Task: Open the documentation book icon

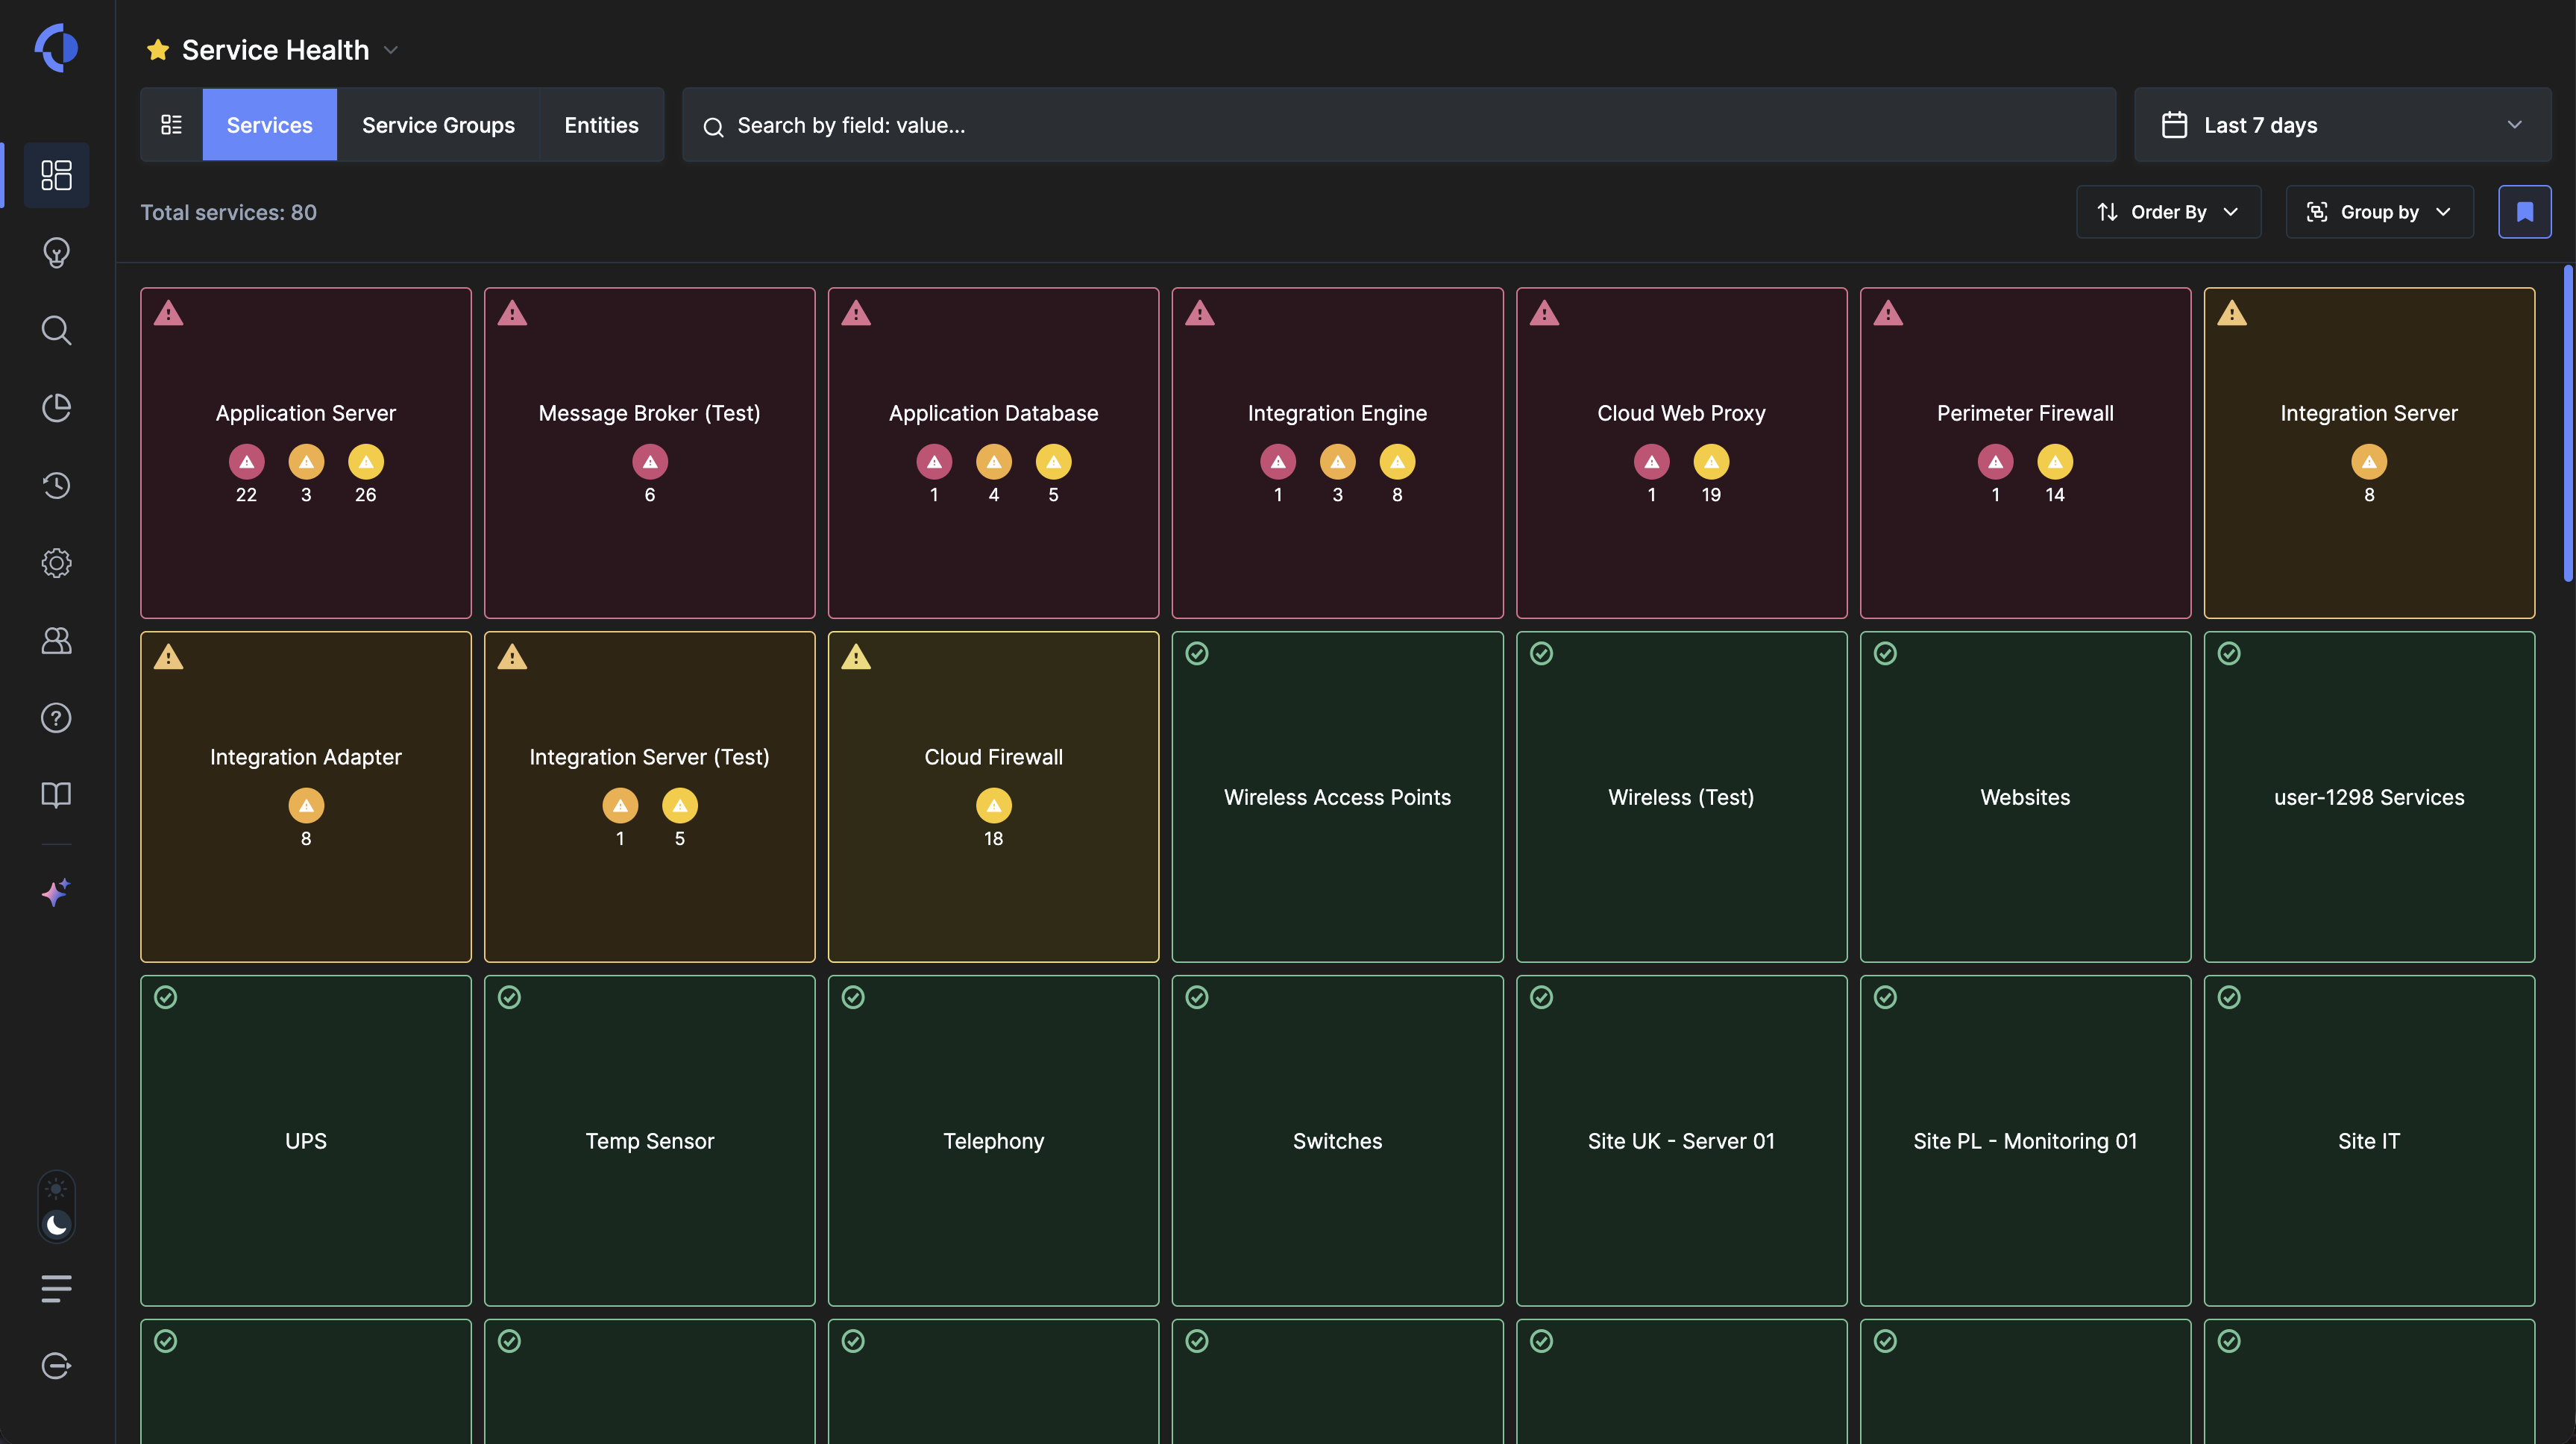Action: pyautogui.click(x=56, y=795)
